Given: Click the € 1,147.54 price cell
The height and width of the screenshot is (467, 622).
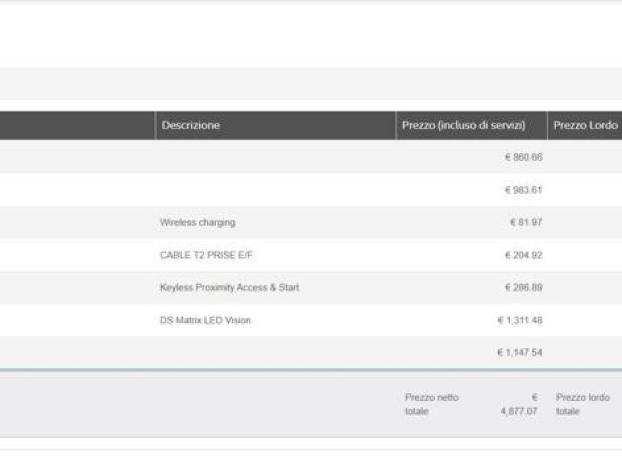Looking at the screenshot, I should point(519,353).
